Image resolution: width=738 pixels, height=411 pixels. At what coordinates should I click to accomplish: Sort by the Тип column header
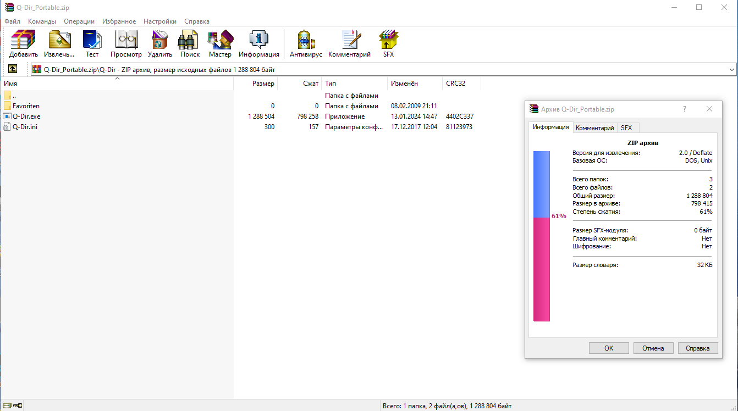point(355,84)
